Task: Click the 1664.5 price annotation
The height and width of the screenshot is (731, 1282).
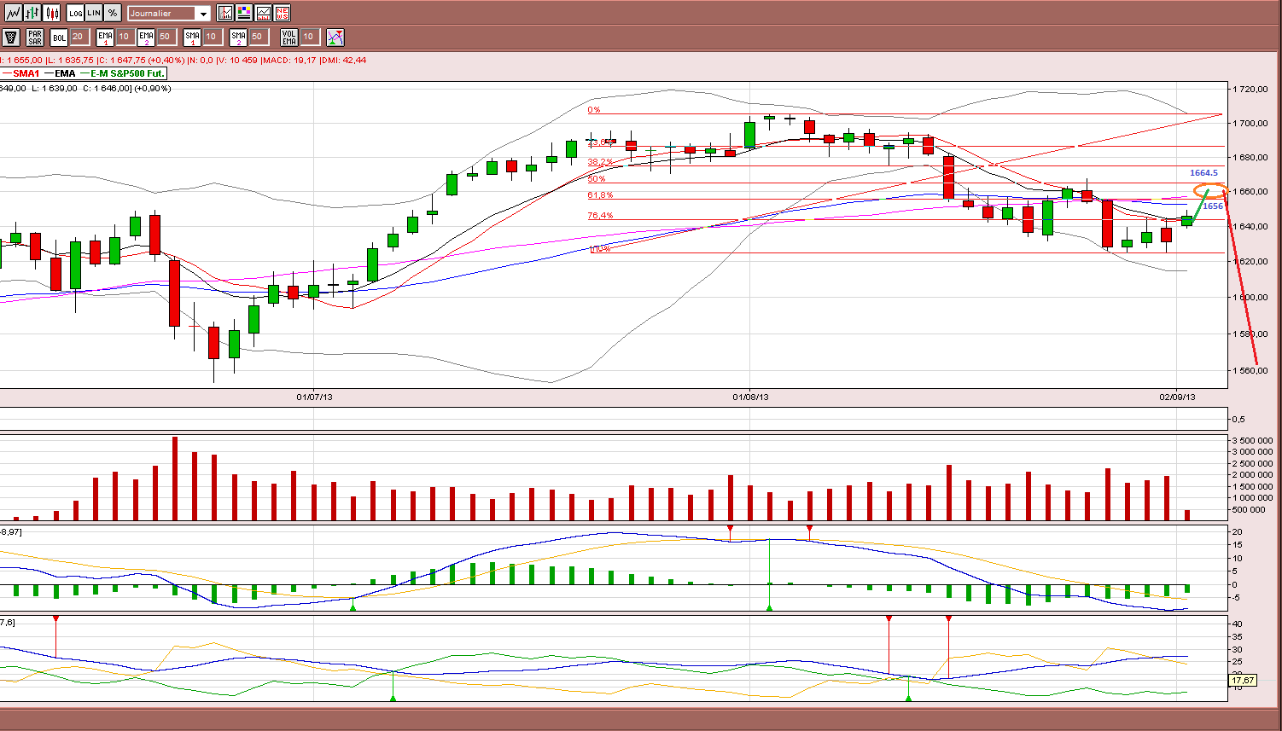Action: click(1203, 173)
